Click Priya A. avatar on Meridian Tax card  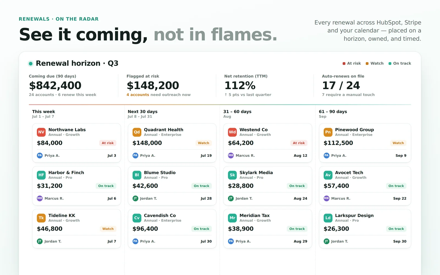[231, 241]
